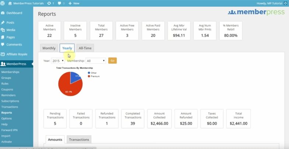This screenshot has height=149, width=289.
Task: Click Howdy, MP Tutorial account menu
Action: [272, 3]
